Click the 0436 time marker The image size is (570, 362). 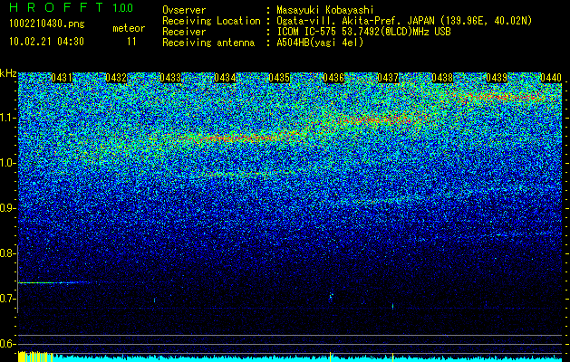click(333, 78)
